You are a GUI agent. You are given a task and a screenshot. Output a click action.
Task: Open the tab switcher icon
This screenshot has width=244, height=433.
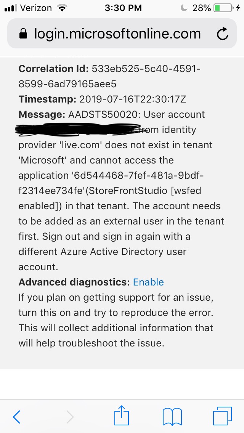222,416
